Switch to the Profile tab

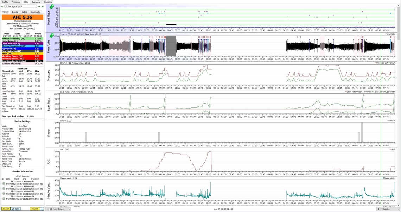point(5,2)
